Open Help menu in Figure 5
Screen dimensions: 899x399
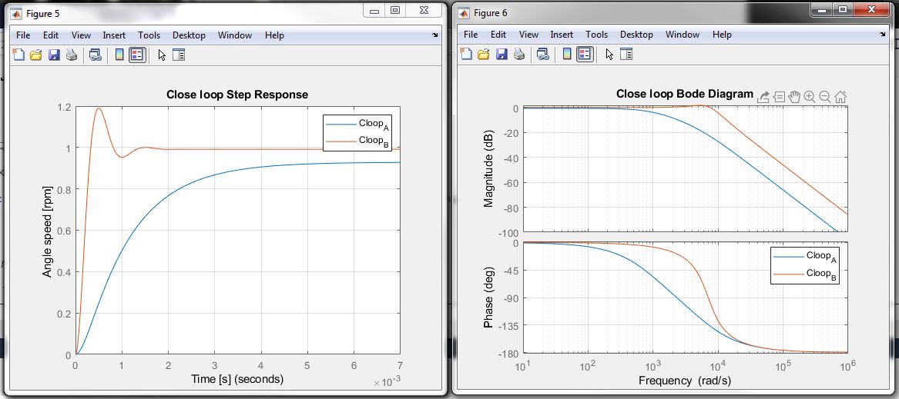[x=275, y=35]
